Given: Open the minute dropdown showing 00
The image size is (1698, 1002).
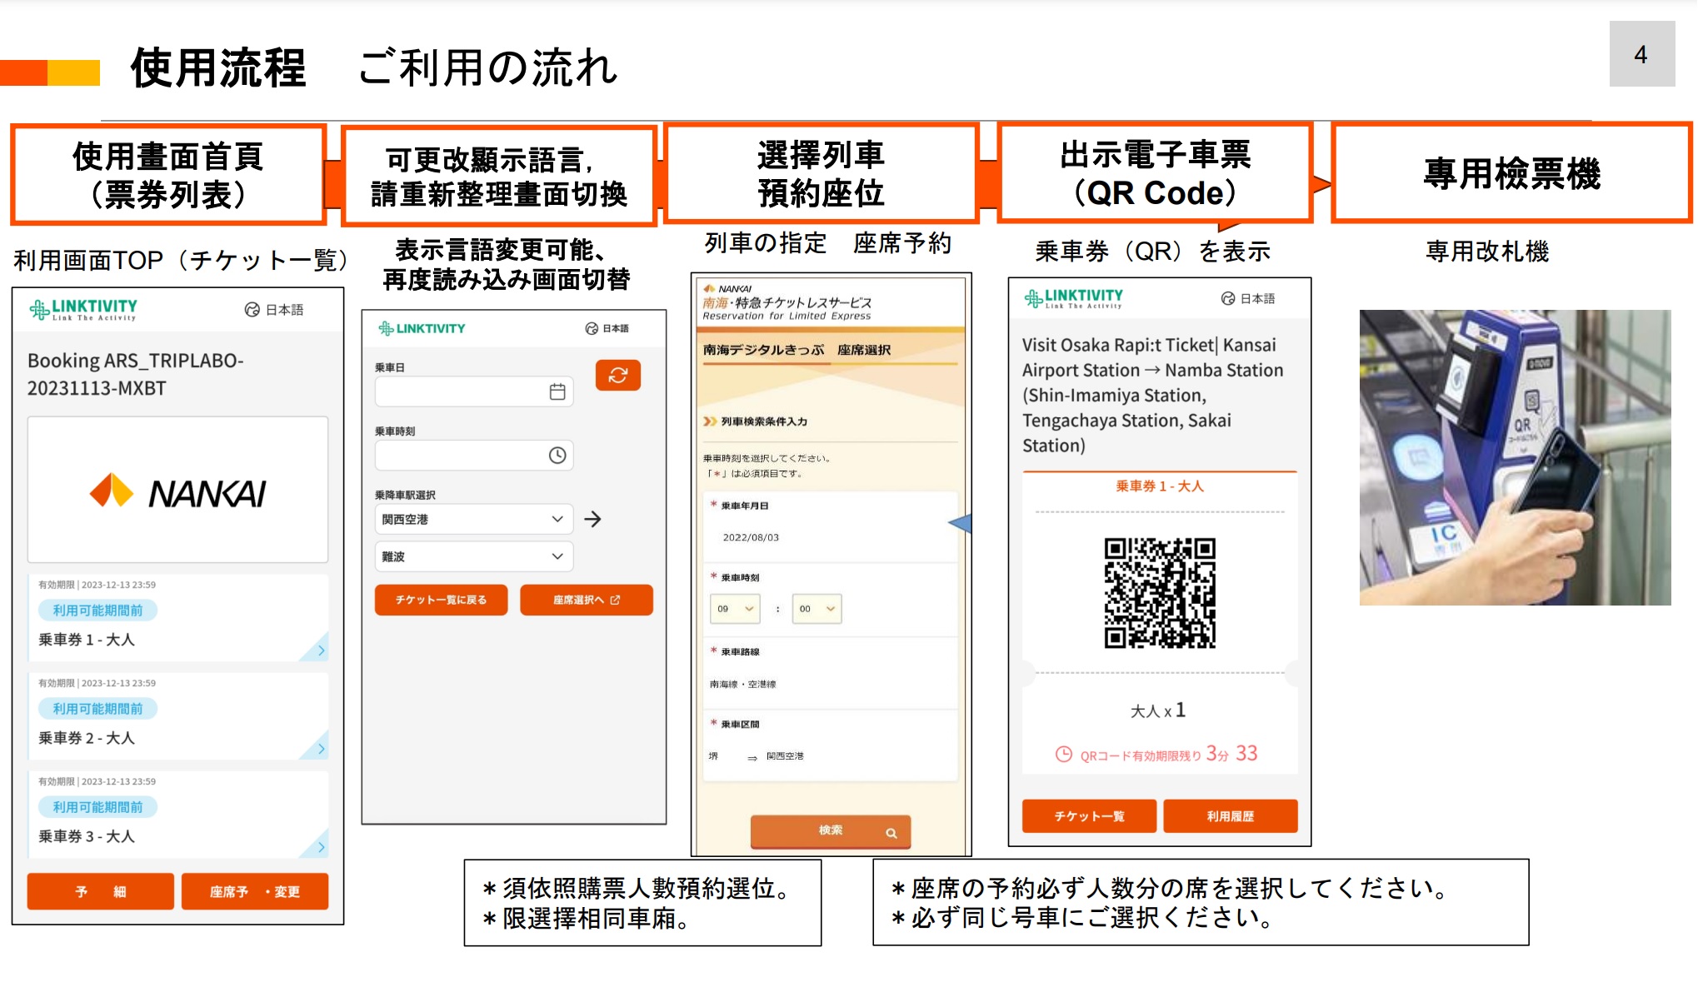Looking at the screenshot, I should [817, 609].
